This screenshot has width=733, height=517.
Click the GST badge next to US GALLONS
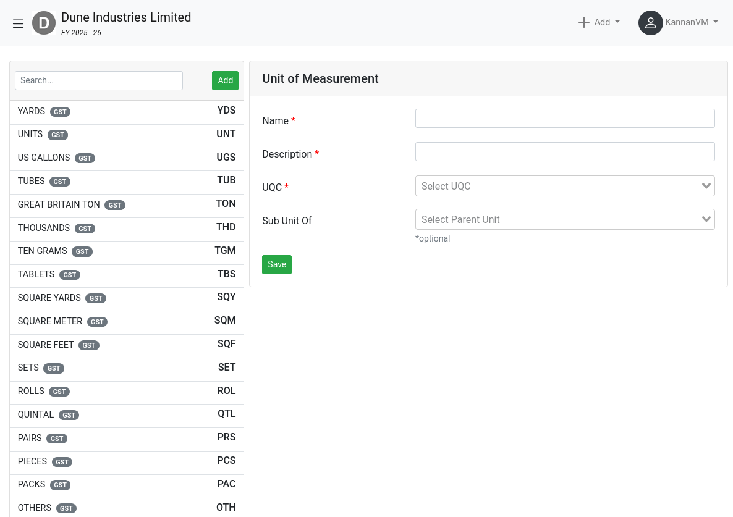coord(85,158)
